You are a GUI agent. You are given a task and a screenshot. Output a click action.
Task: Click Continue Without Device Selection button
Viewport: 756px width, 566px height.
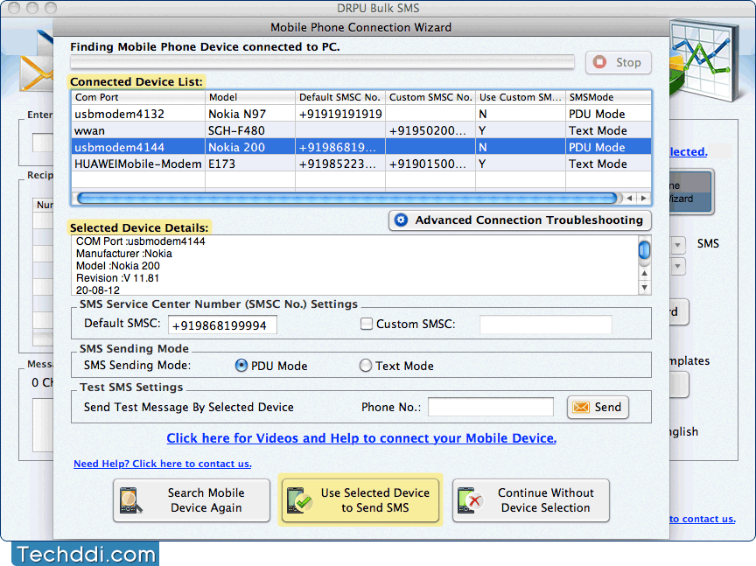coord(531,500)
